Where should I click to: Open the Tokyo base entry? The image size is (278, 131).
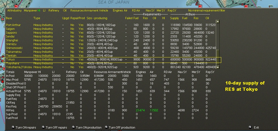[10, 59]
